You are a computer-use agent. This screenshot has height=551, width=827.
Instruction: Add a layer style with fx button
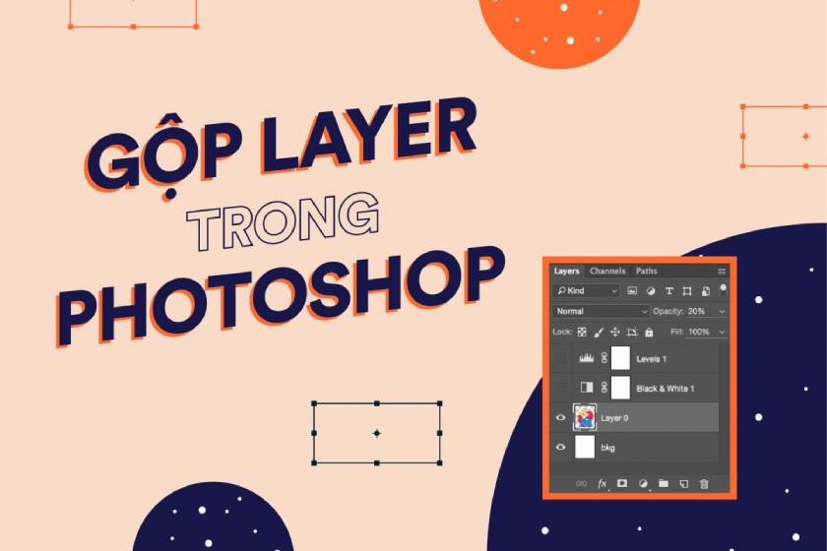pyautogui.click(x=602, y=483)
